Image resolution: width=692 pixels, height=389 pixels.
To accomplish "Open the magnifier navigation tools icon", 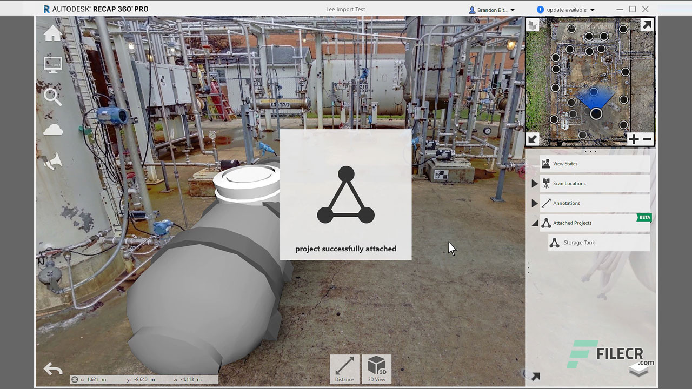I will [x=52, y=97].
